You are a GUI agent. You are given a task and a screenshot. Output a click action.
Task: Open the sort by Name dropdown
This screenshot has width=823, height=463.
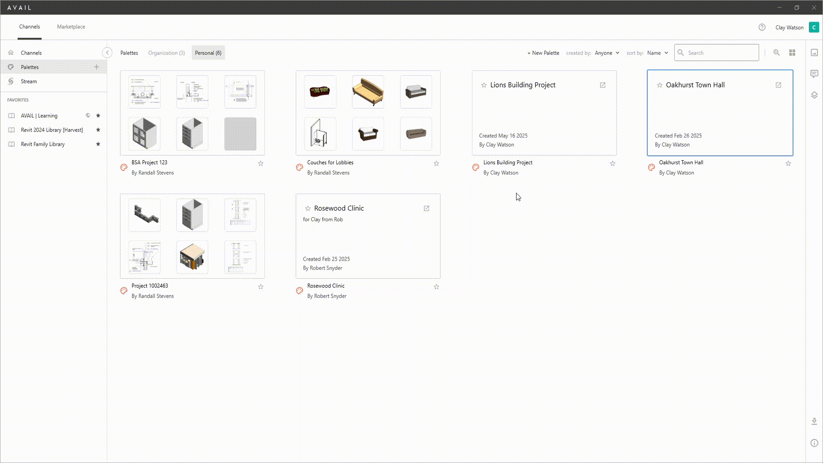pyautogui.click(x=658, y=53)
